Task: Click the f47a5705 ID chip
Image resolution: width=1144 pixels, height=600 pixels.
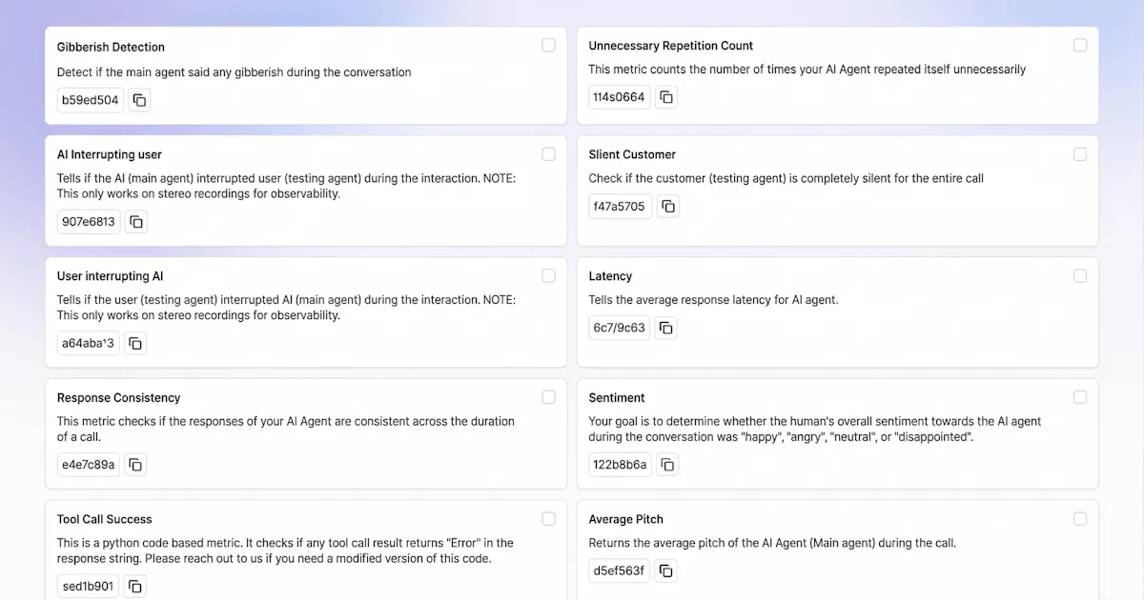Action: click(x=621, y=206)
